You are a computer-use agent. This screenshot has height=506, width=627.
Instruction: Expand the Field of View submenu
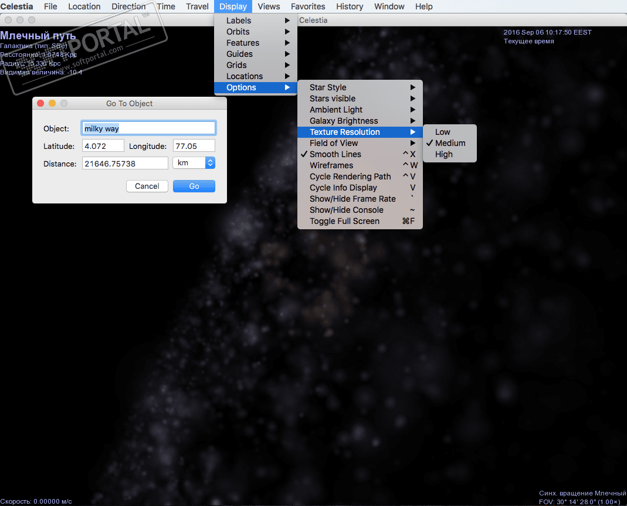pos(360,143)
